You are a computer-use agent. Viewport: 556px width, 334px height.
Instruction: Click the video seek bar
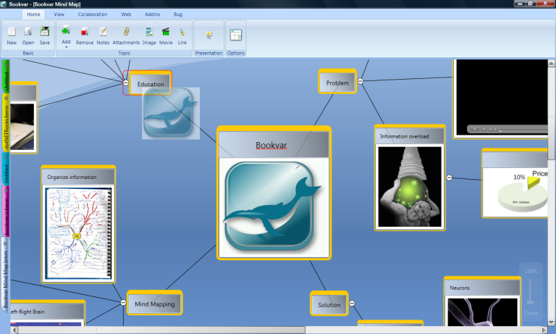(x=523, y=129)
